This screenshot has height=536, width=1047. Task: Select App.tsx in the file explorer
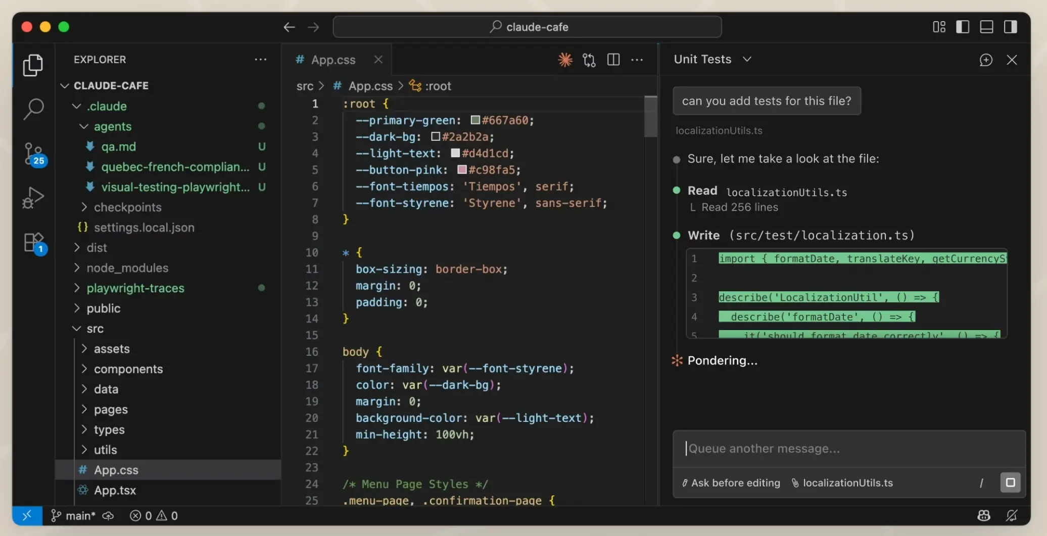click(115, 490)
